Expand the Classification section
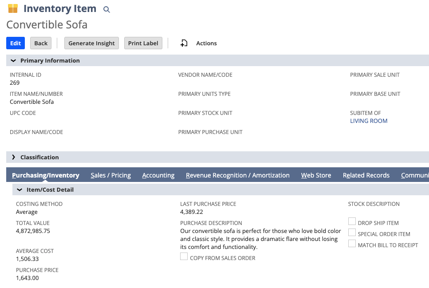This screenshot has height=288, width=429. pyautogui.click(x=13, y=157)
